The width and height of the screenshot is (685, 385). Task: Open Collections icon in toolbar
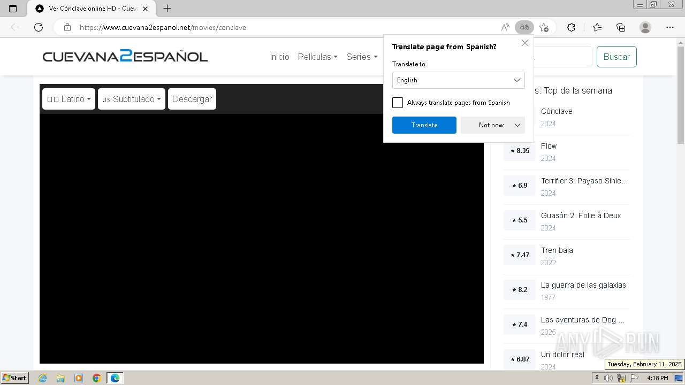(621, 27)
